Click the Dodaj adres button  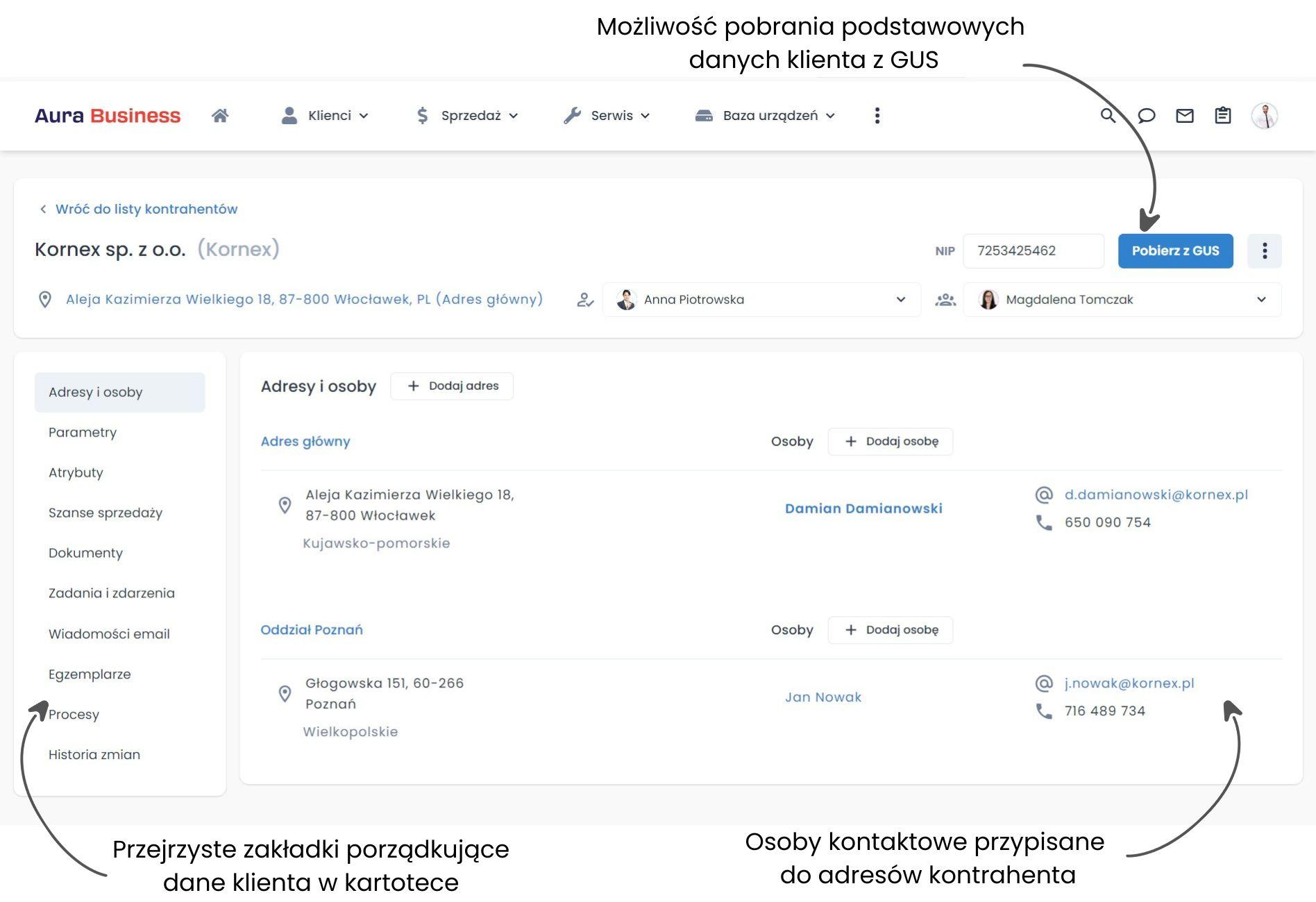coord(452,386)
